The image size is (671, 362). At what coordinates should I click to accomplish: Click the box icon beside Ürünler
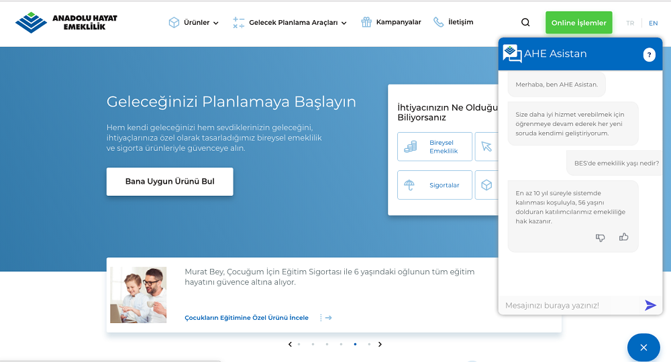[174, 22]
